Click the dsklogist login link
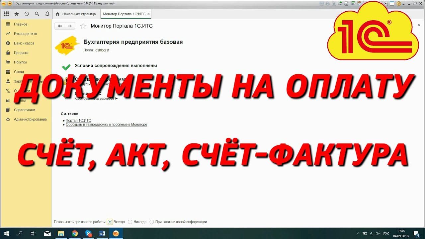 click(102, 50)
